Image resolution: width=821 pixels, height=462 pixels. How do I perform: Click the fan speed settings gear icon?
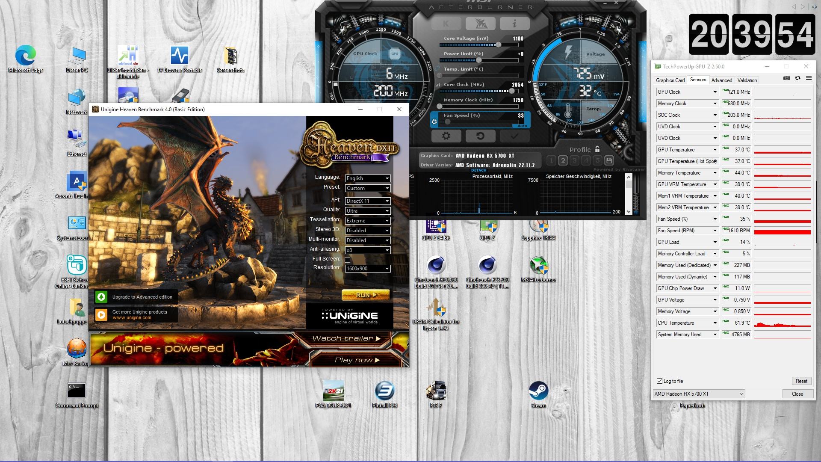point(434,122)
